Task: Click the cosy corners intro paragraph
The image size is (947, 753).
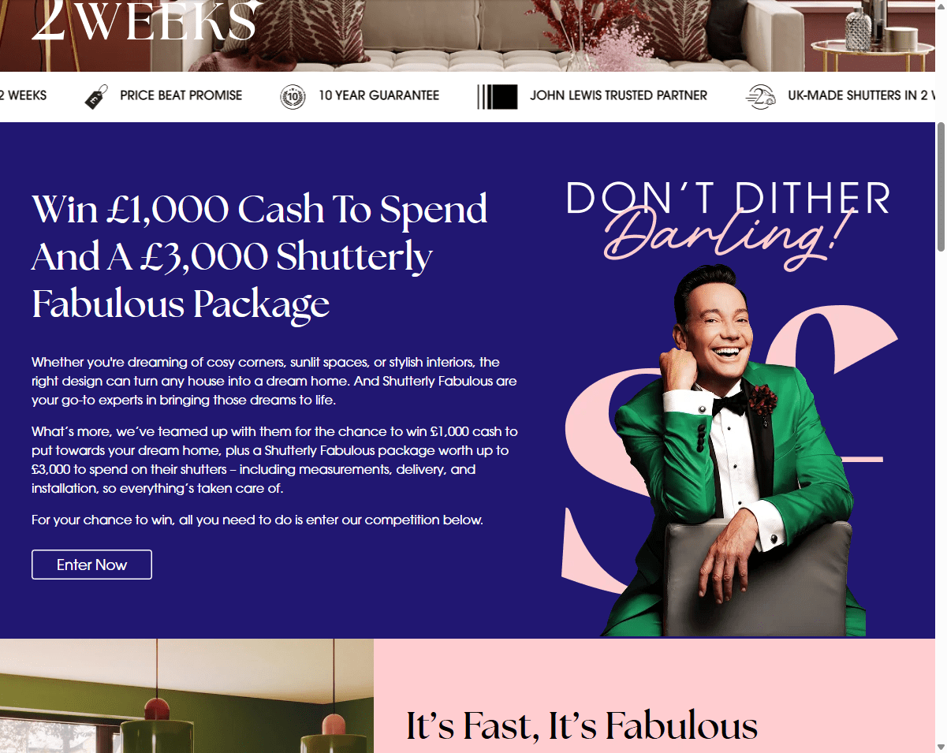Action: [274, 382]
